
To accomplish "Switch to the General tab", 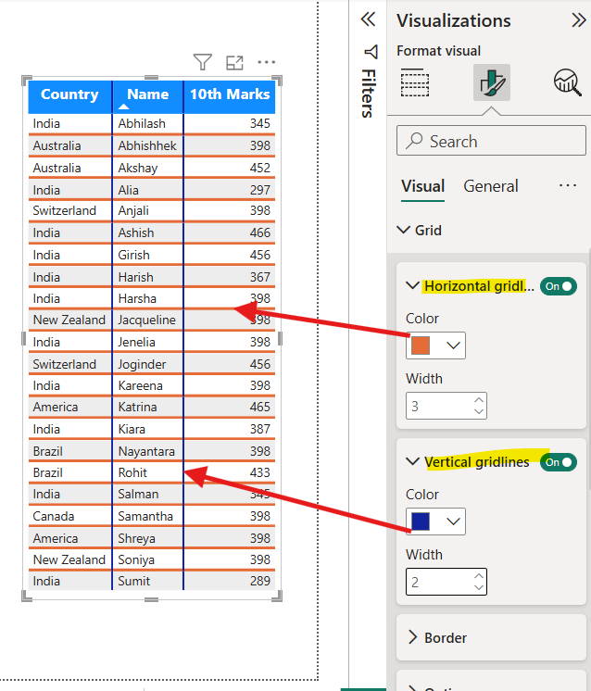I will coord(490,186).
